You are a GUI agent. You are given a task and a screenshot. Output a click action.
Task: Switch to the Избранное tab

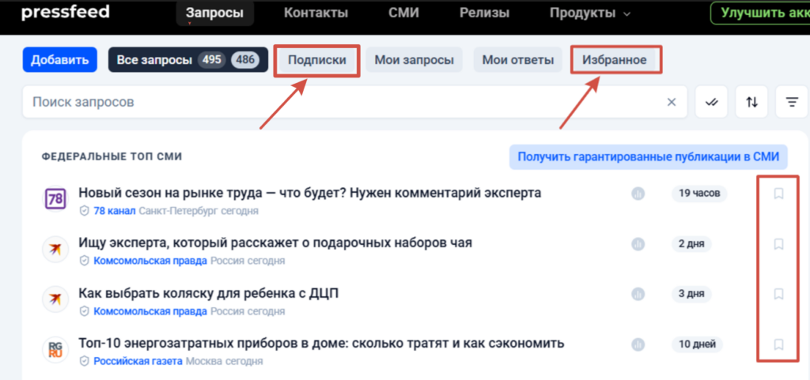click(x=614, y=60)
